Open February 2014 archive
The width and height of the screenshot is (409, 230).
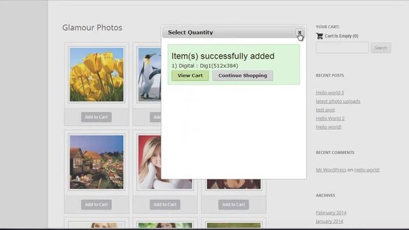pos(331,213)
